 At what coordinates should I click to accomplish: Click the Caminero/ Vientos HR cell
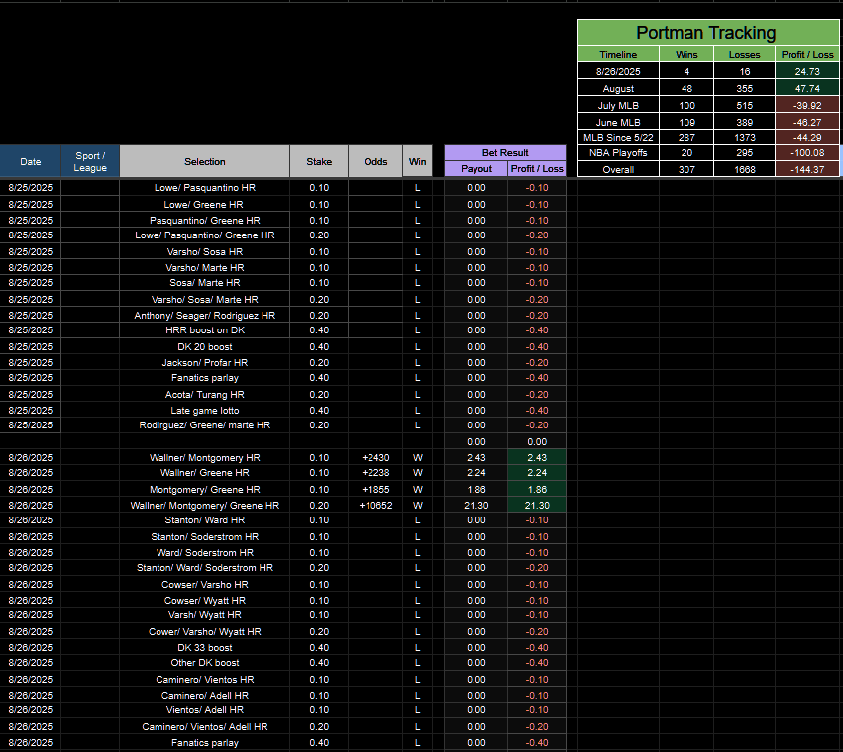tap(205, 680)
